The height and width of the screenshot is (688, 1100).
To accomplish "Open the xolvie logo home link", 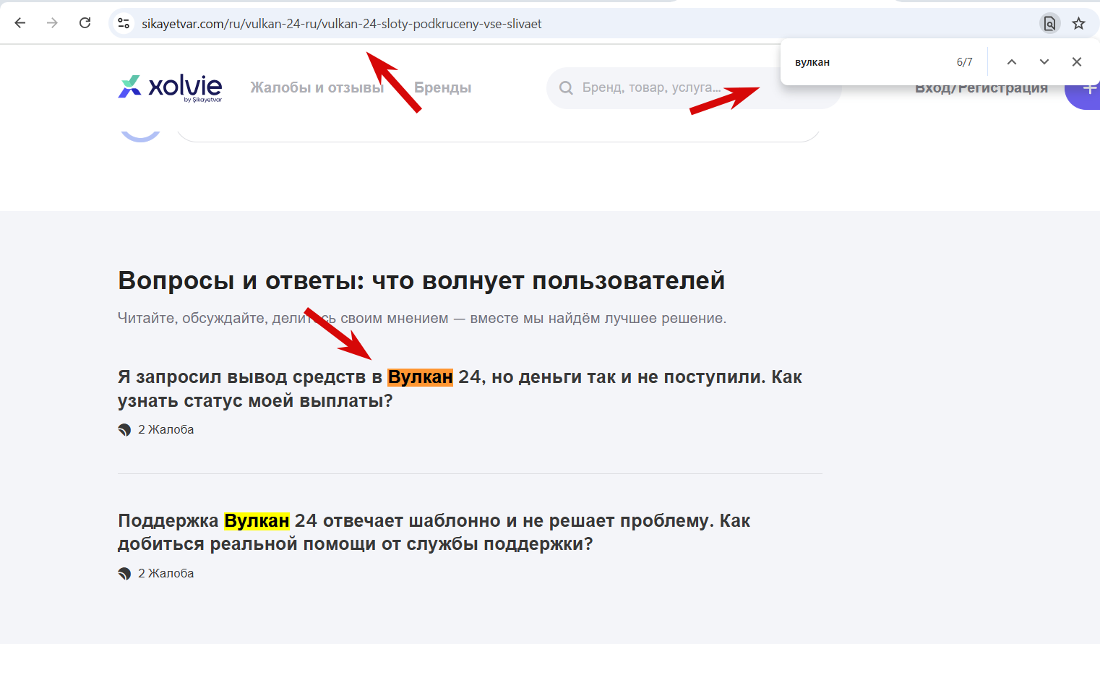I will [x=170, y=87].
